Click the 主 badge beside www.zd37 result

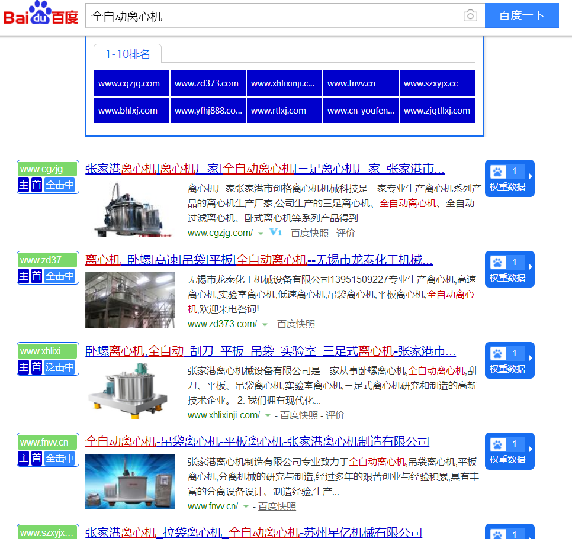24,276
